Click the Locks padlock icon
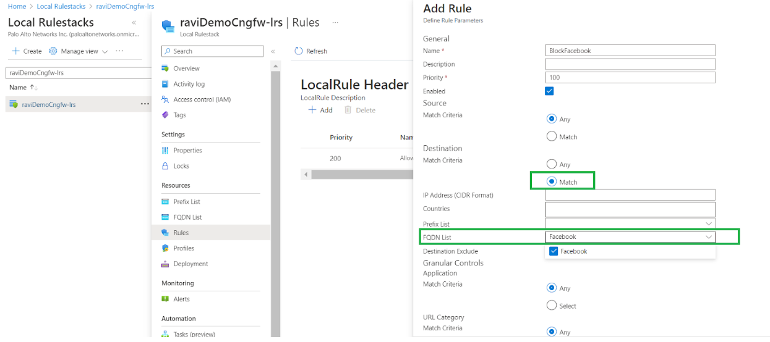Image resolution: width=770 pixels, height=342 pixels. (165, 166)
